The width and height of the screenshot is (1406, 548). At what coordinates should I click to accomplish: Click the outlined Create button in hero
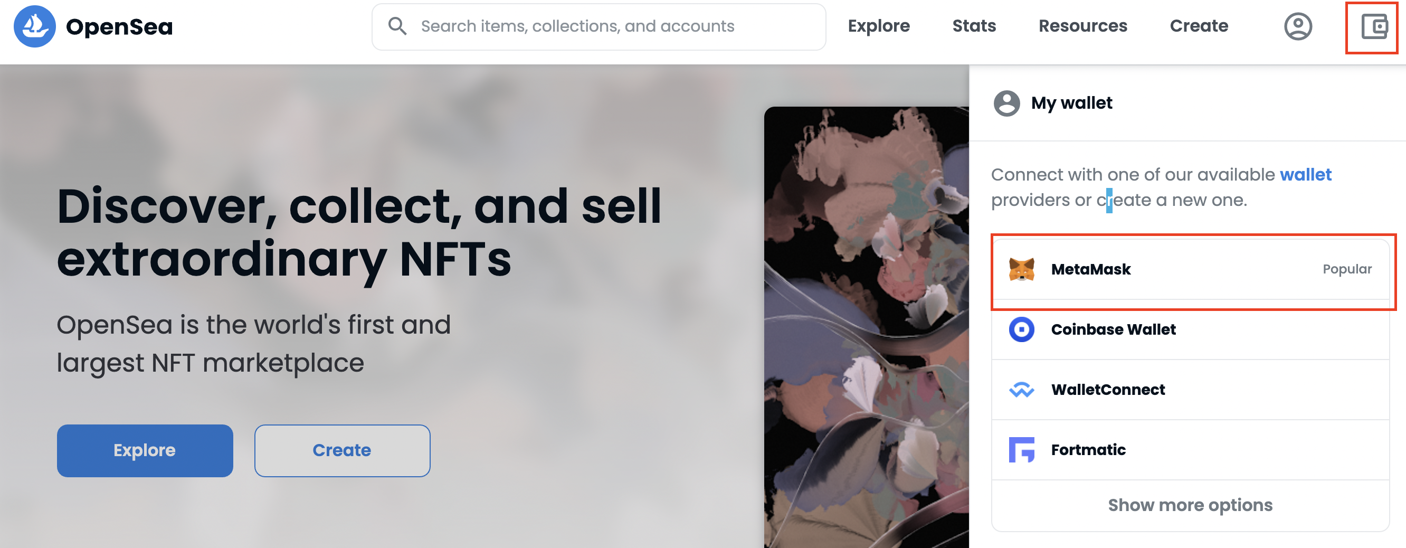click(341, 450)
